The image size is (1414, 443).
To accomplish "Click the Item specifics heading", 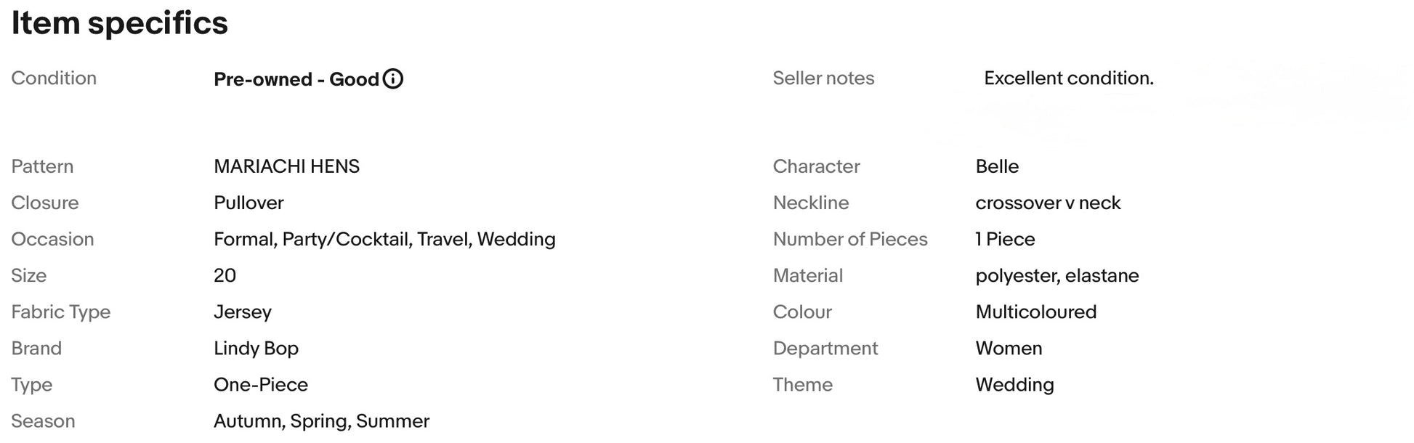I will coord(120,23).
